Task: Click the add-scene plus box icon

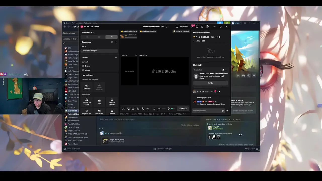Action: click(x=133, y=109)
